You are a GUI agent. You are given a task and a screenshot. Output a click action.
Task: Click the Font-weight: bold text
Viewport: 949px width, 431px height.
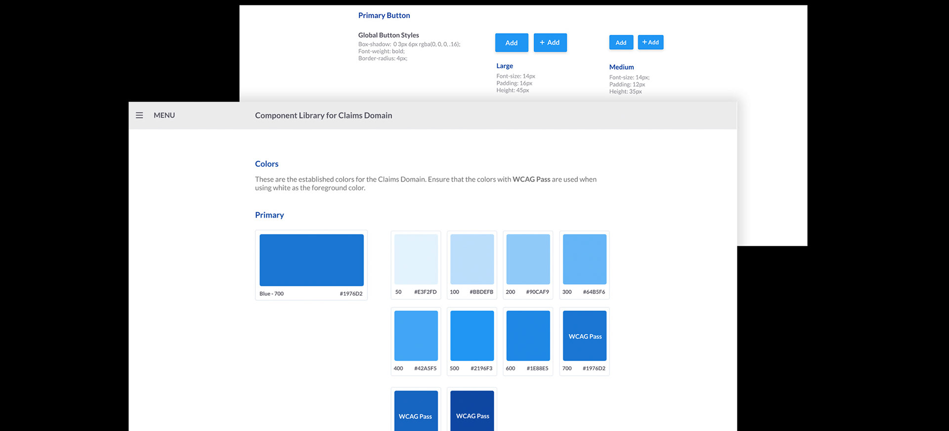coord(382,51)
